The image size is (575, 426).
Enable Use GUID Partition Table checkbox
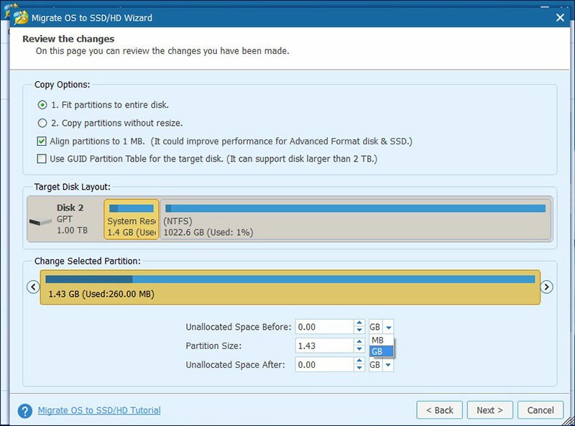42,159
